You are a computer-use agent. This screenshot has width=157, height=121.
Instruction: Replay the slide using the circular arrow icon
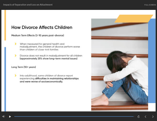[138, 117]
